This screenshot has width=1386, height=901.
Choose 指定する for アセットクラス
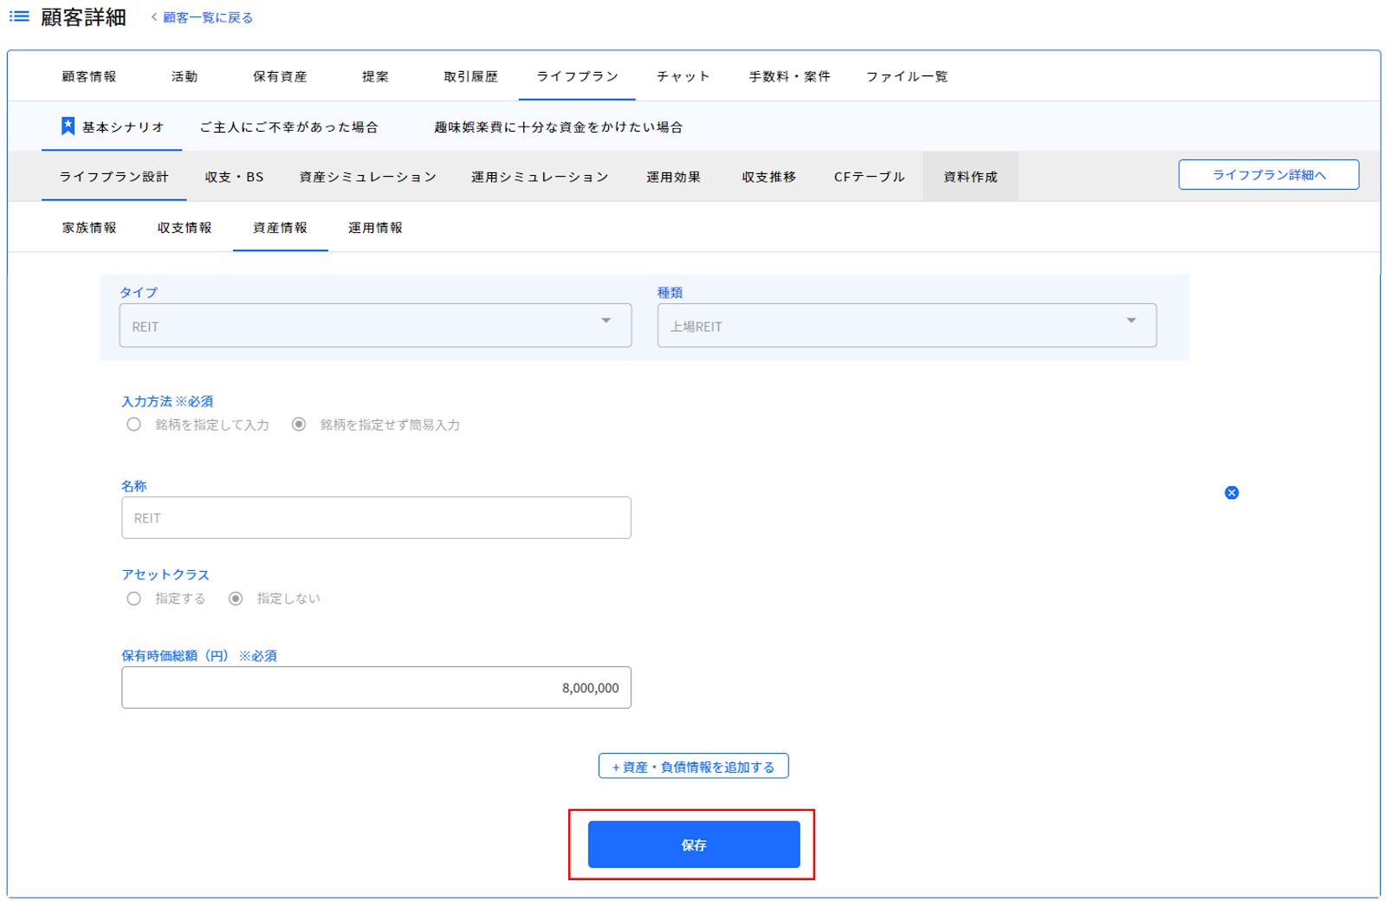click(133, 599)
